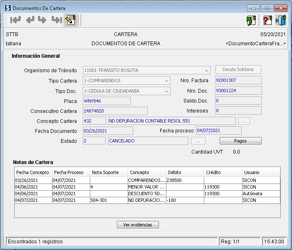This screenshot has width=292, height=250.
Task: Click the exit door icon
Action: 281,20
